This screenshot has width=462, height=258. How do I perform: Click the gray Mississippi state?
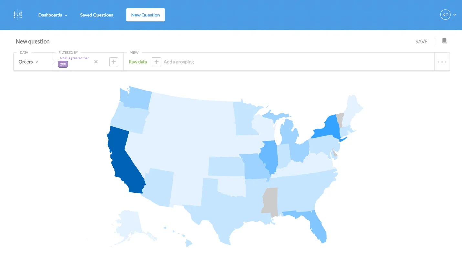(270, 201)
